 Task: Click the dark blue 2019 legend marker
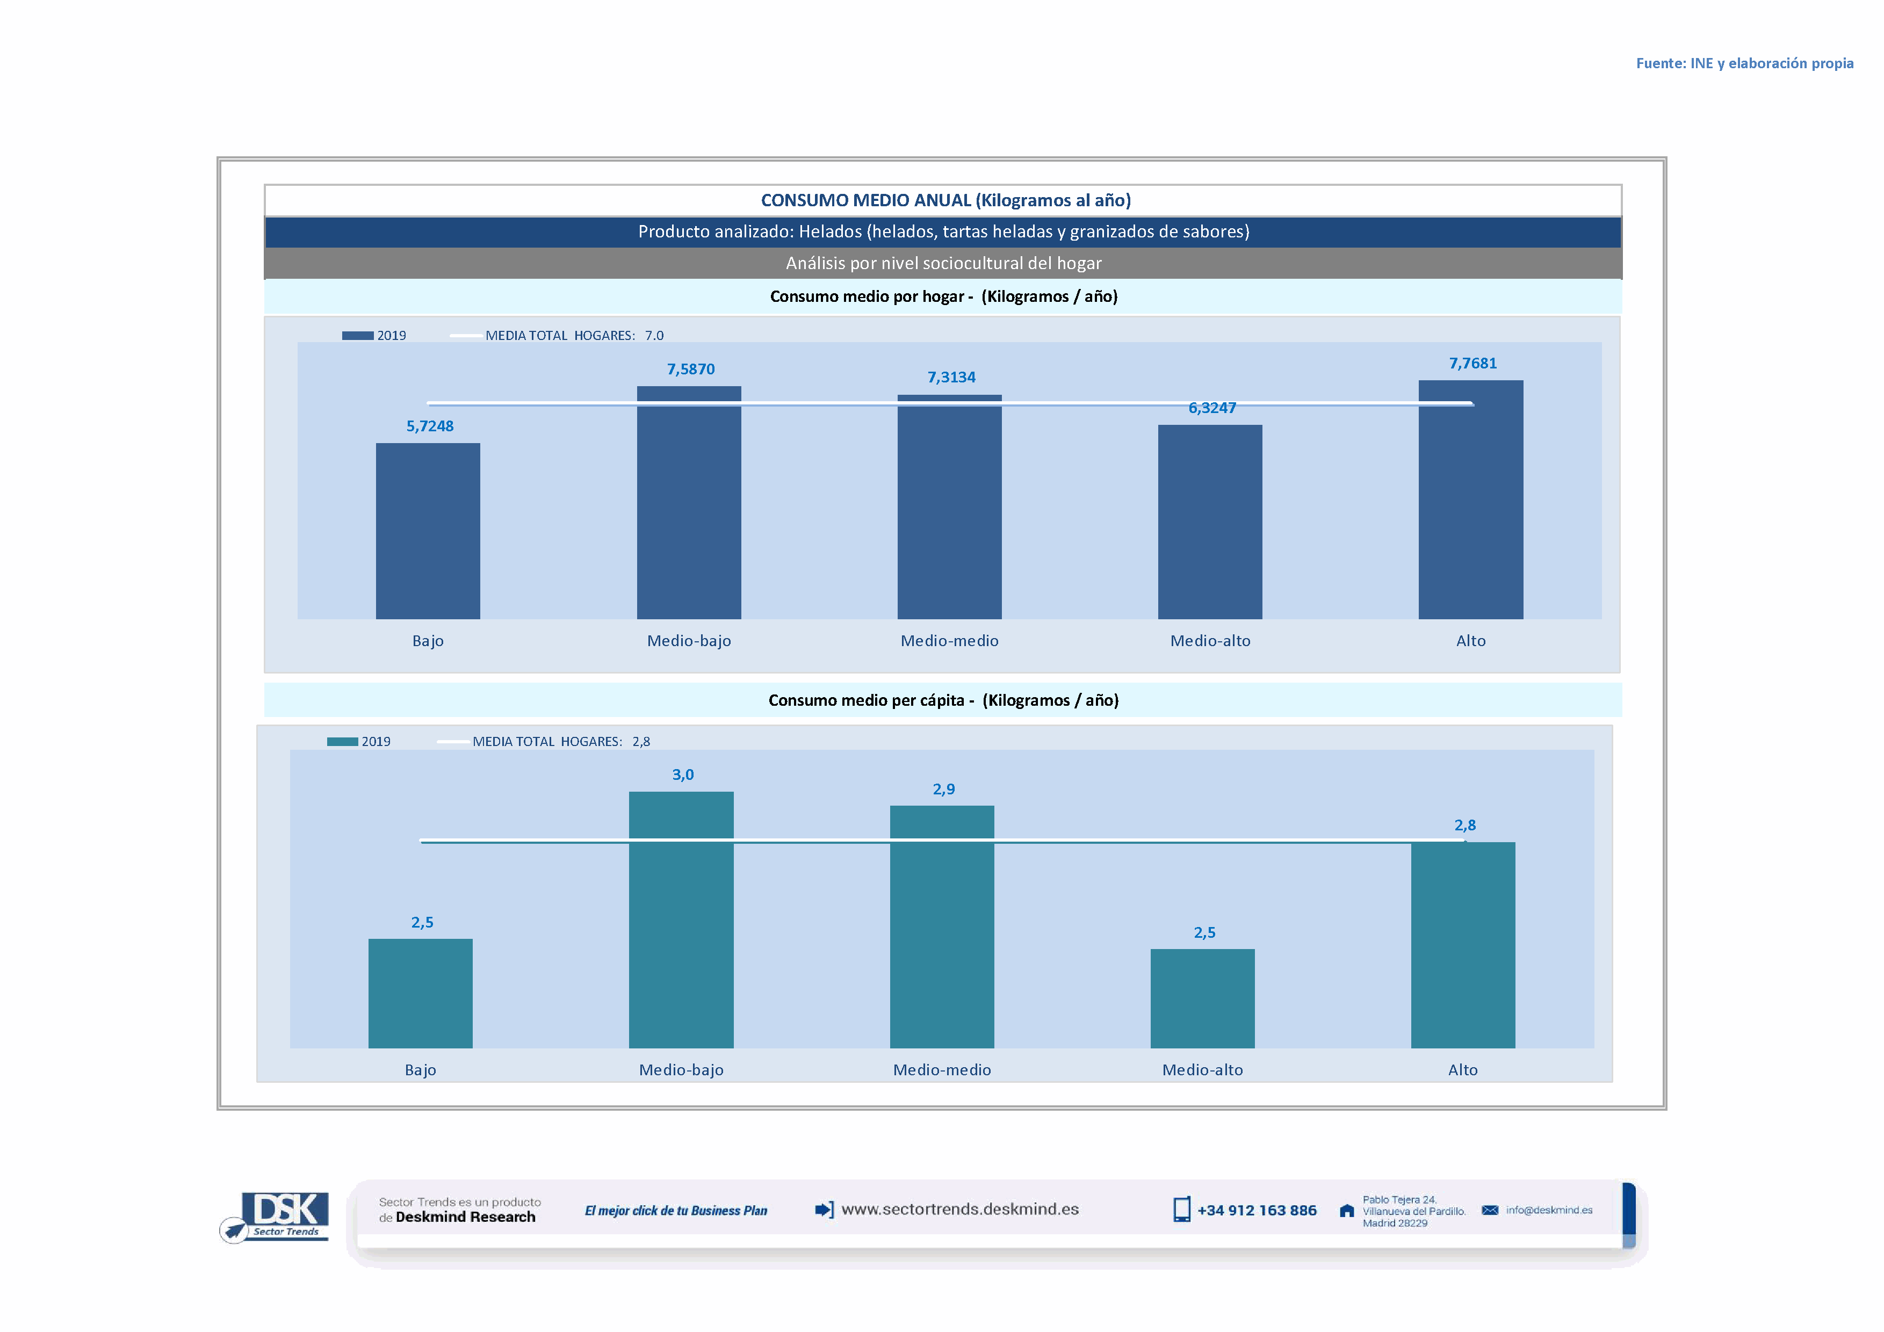tap(358, 336)
